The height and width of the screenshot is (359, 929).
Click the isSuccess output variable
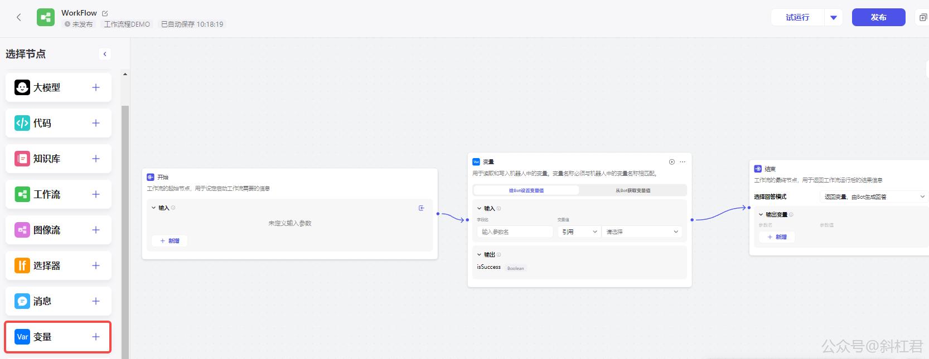coord(489,267)
